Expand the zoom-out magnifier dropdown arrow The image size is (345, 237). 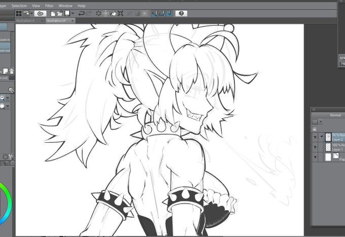(8, 98)
